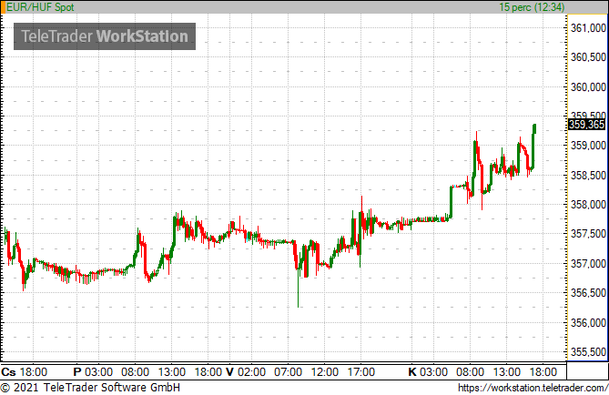Click the 356,500 price axis label
The width and height of the screenshot is (609, 395).
(x=588, y=293)
